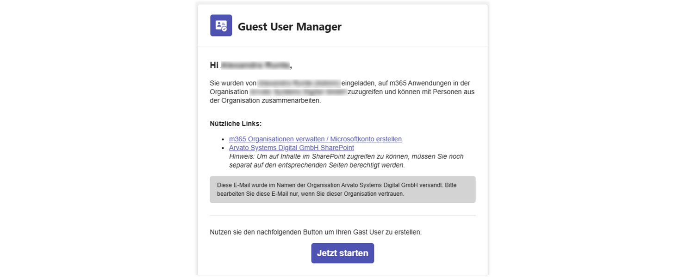Select the Nützliche Links heading
The width and height of the screenshot is (685, 277).
point(236,123)
